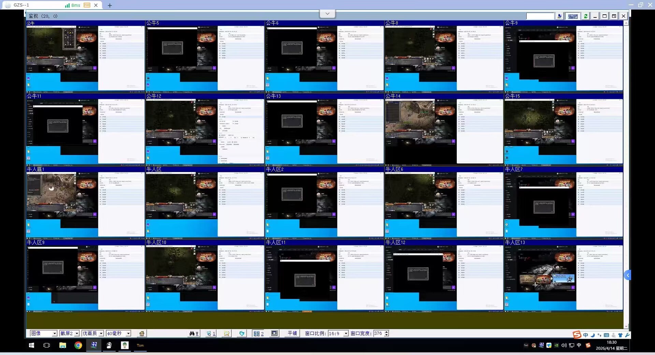
Task: Click the home icon in bottom toolbar
Action: click(x=142, y=333)
